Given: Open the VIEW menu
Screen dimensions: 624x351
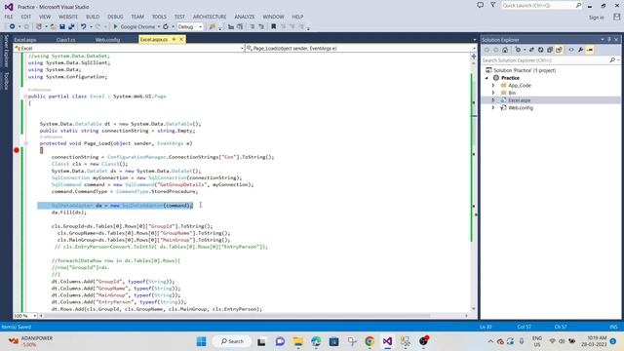Looking at the screenshot, I should pos(45,17).
